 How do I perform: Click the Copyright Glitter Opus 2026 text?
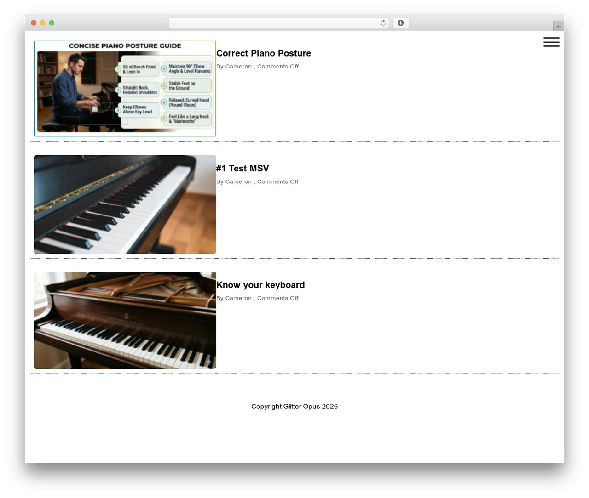[294, 407]
